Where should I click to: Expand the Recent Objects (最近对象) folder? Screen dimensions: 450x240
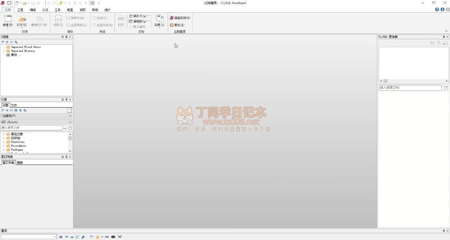coord(4,134)
